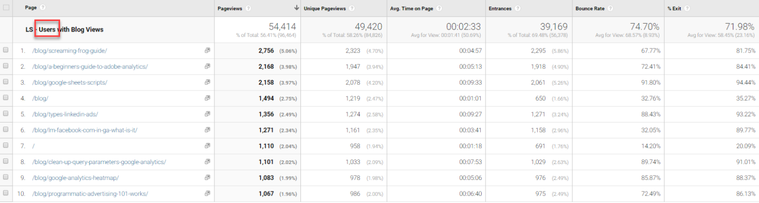Tick checkbox for row 1 screaming-frog-guide

tap(6, 50)
